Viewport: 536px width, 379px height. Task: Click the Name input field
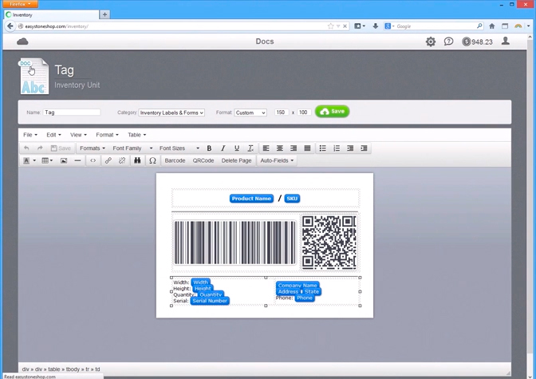tap(72, 113)
